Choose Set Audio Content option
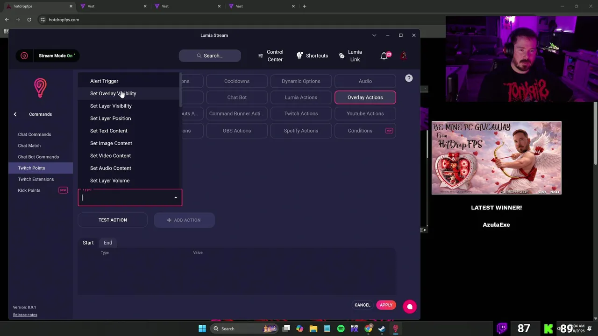Viewport: 598px width, 336px height. pos(129,168)
